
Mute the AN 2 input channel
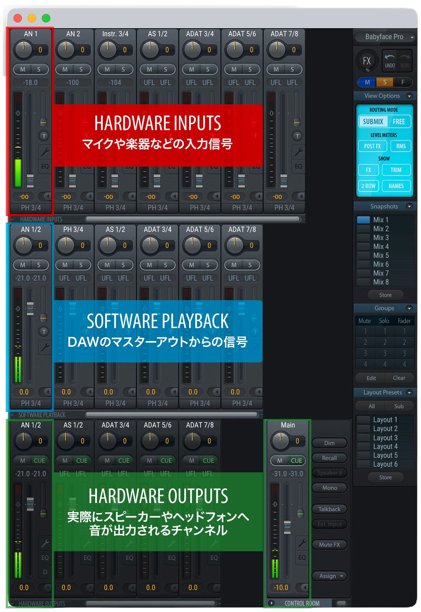pyautogui.click(x=65, y=69)
